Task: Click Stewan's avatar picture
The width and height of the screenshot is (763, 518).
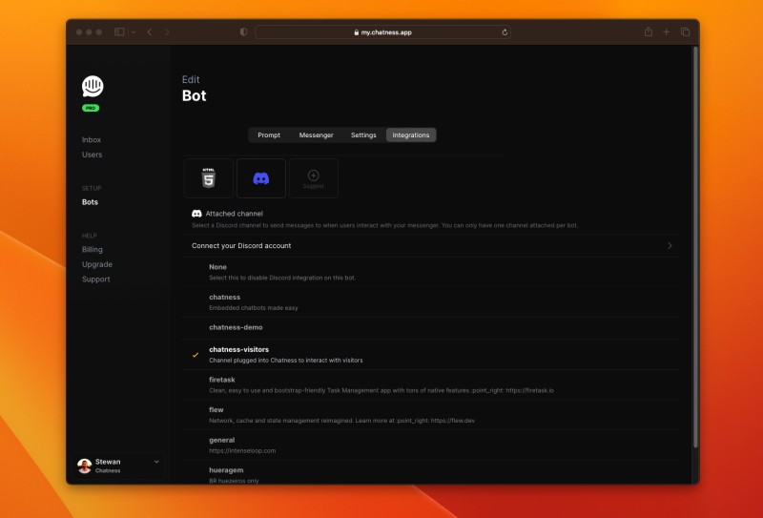Action: tap(85, 466)
